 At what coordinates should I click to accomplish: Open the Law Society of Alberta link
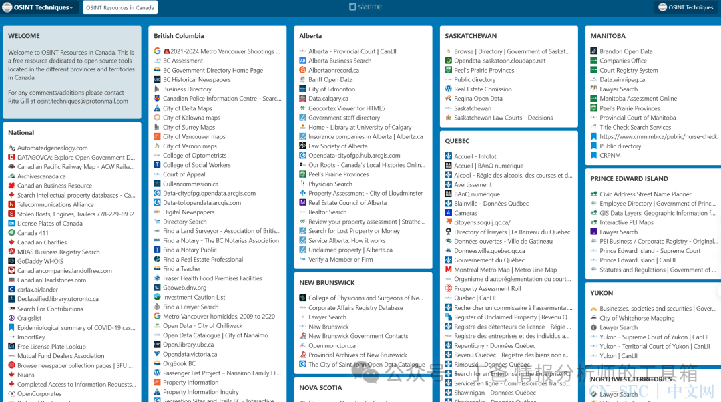point(338,146)
